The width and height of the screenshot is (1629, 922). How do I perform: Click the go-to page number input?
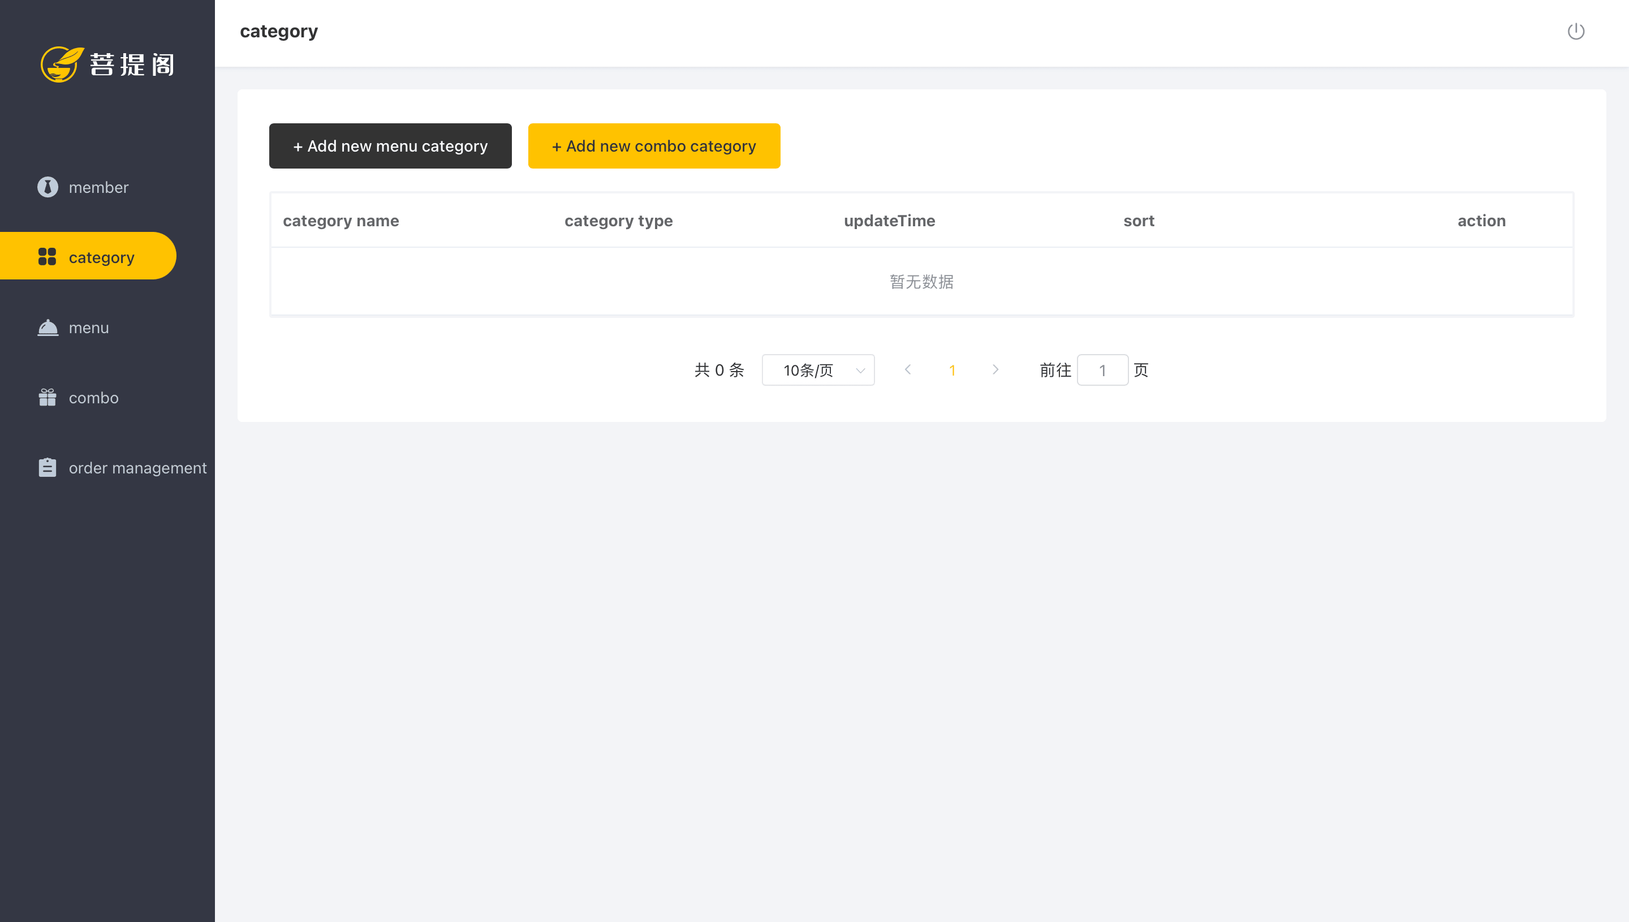point(1102,370)
